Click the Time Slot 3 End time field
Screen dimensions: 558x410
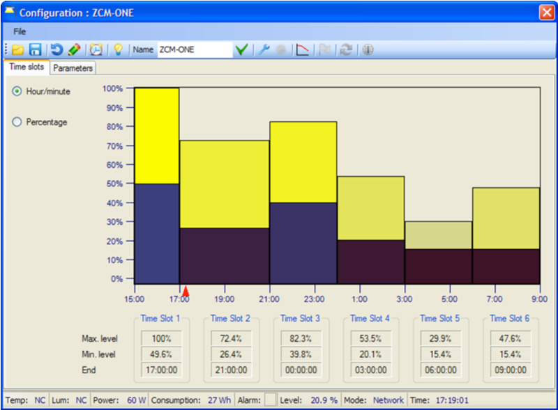[x=301, y=370]
